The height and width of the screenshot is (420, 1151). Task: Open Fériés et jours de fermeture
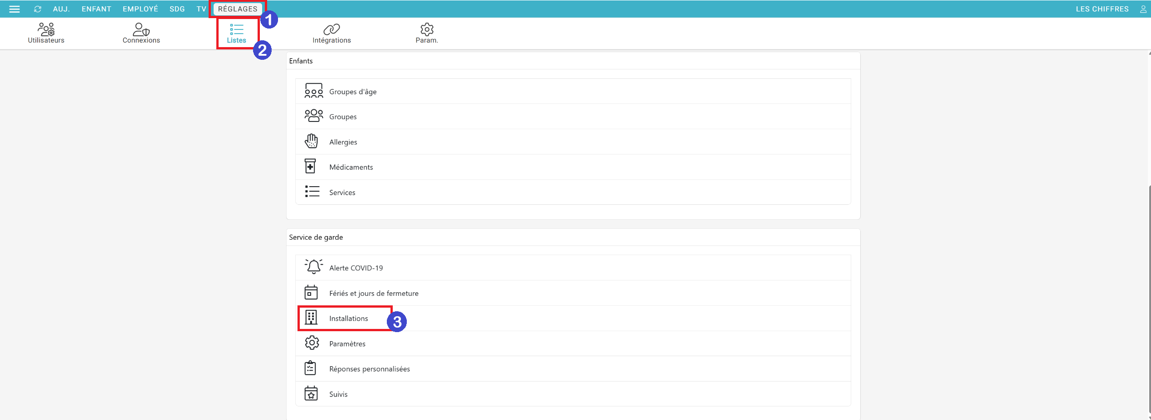(x=374, y=293)
